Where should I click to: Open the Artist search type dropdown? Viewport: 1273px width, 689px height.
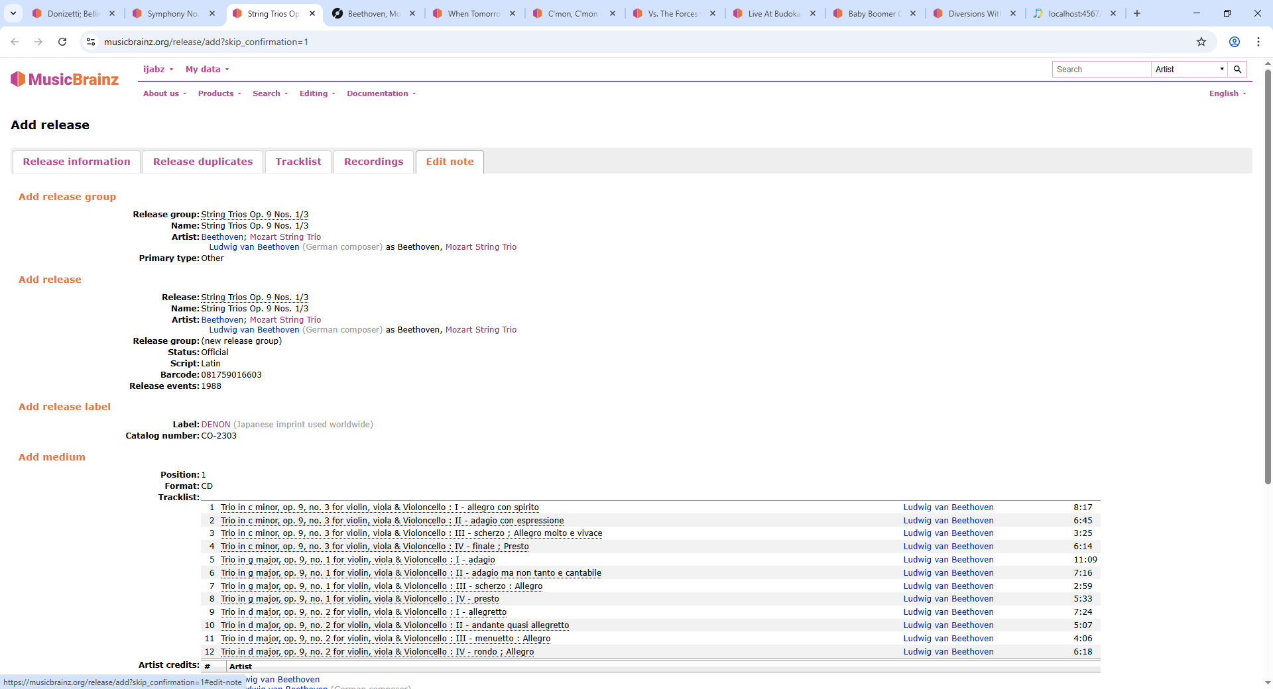[x=1189, y=70]
